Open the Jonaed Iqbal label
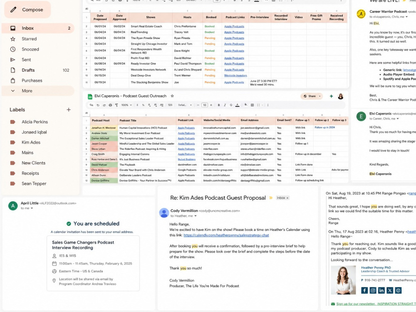Screen dimensions: 416x312 [34, 132]
